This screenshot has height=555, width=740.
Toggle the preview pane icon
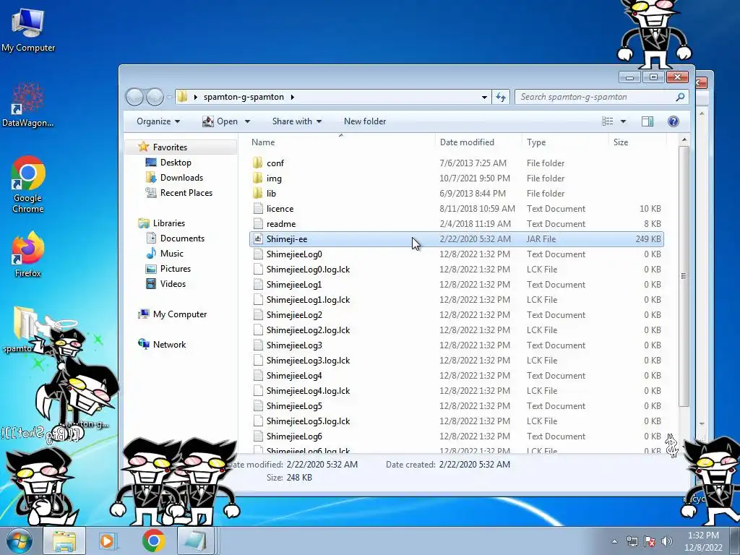(647, 121)
